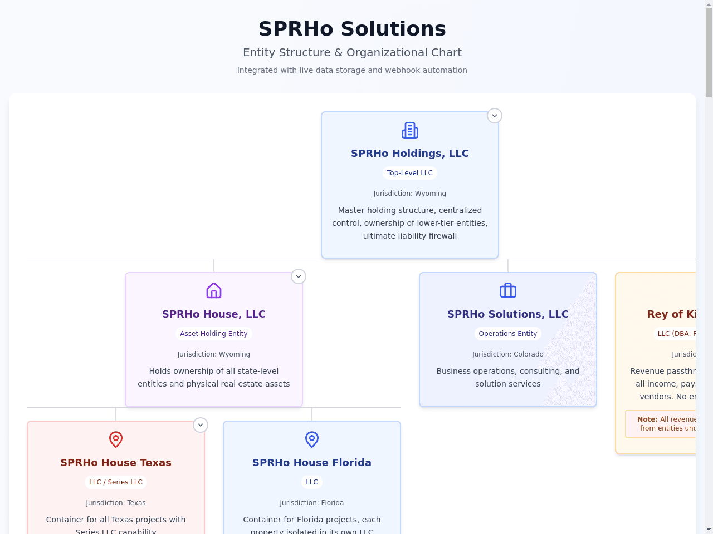This screenshot has width=713, height=534.
Task: Click the Integrated with live data storage tagline
Action: (x=352, y=70)
